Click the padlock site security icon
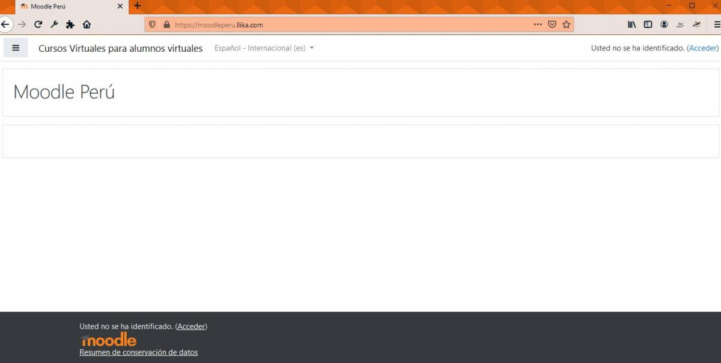This screenshot has height=363, width=721. coord(167,25)
